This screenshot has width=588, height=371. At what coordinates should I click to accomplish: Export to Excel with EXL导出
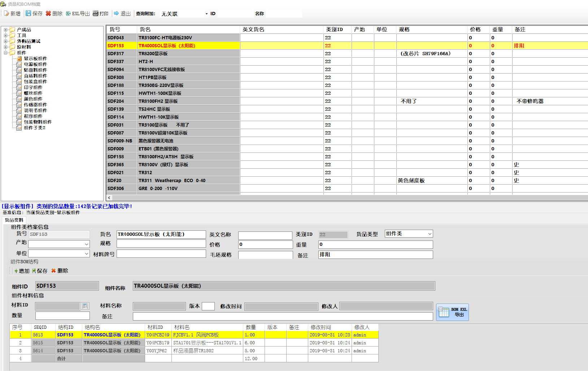(x=78, y=14)
